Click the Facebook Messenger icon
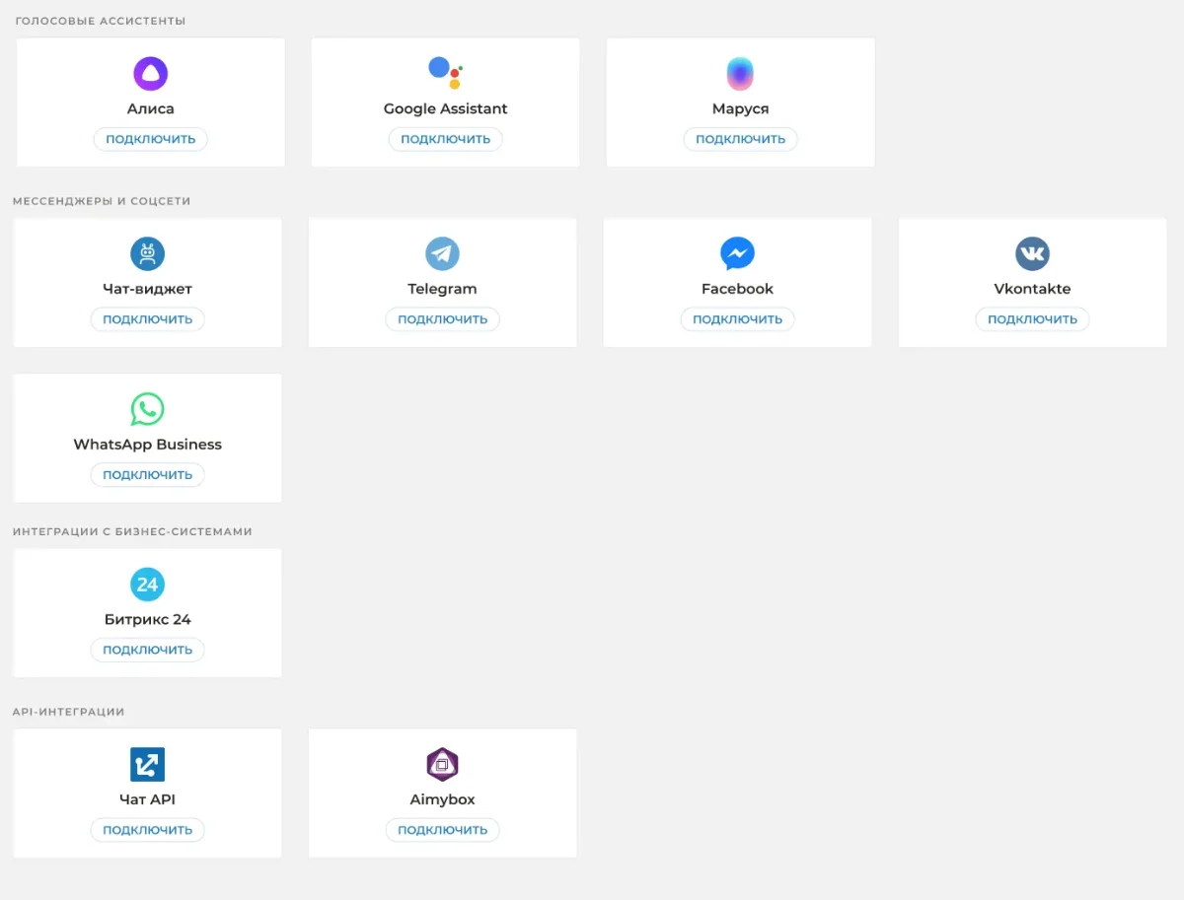This screenshot has width=1184, height=900. coord(737,254)
